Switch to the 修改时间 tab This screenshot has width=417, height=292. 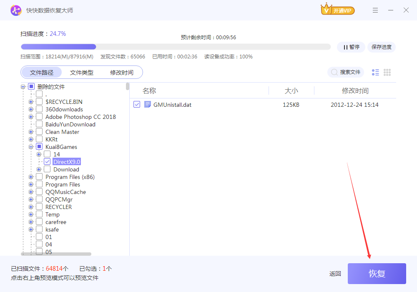click(x=122, y=73)
